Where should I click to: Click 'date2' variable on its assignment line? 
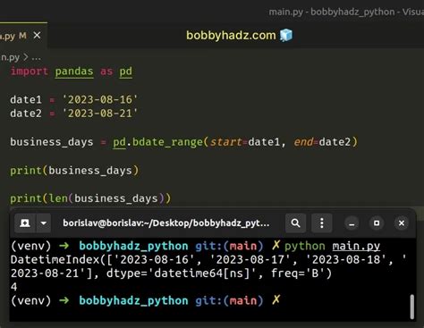tap(26, 114)
